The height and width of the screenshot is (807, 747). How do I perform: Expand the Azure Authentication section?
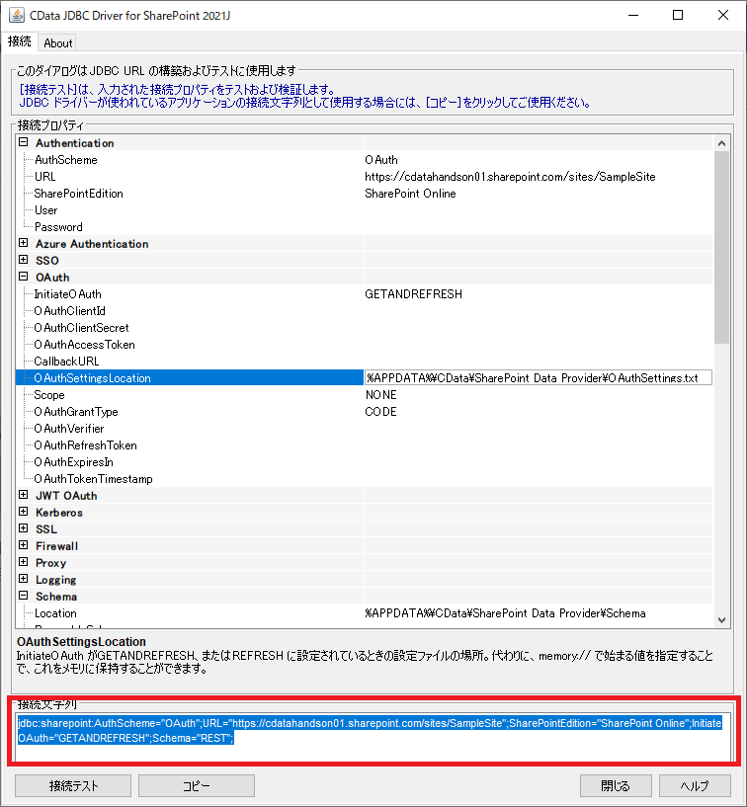pos(23,243)
